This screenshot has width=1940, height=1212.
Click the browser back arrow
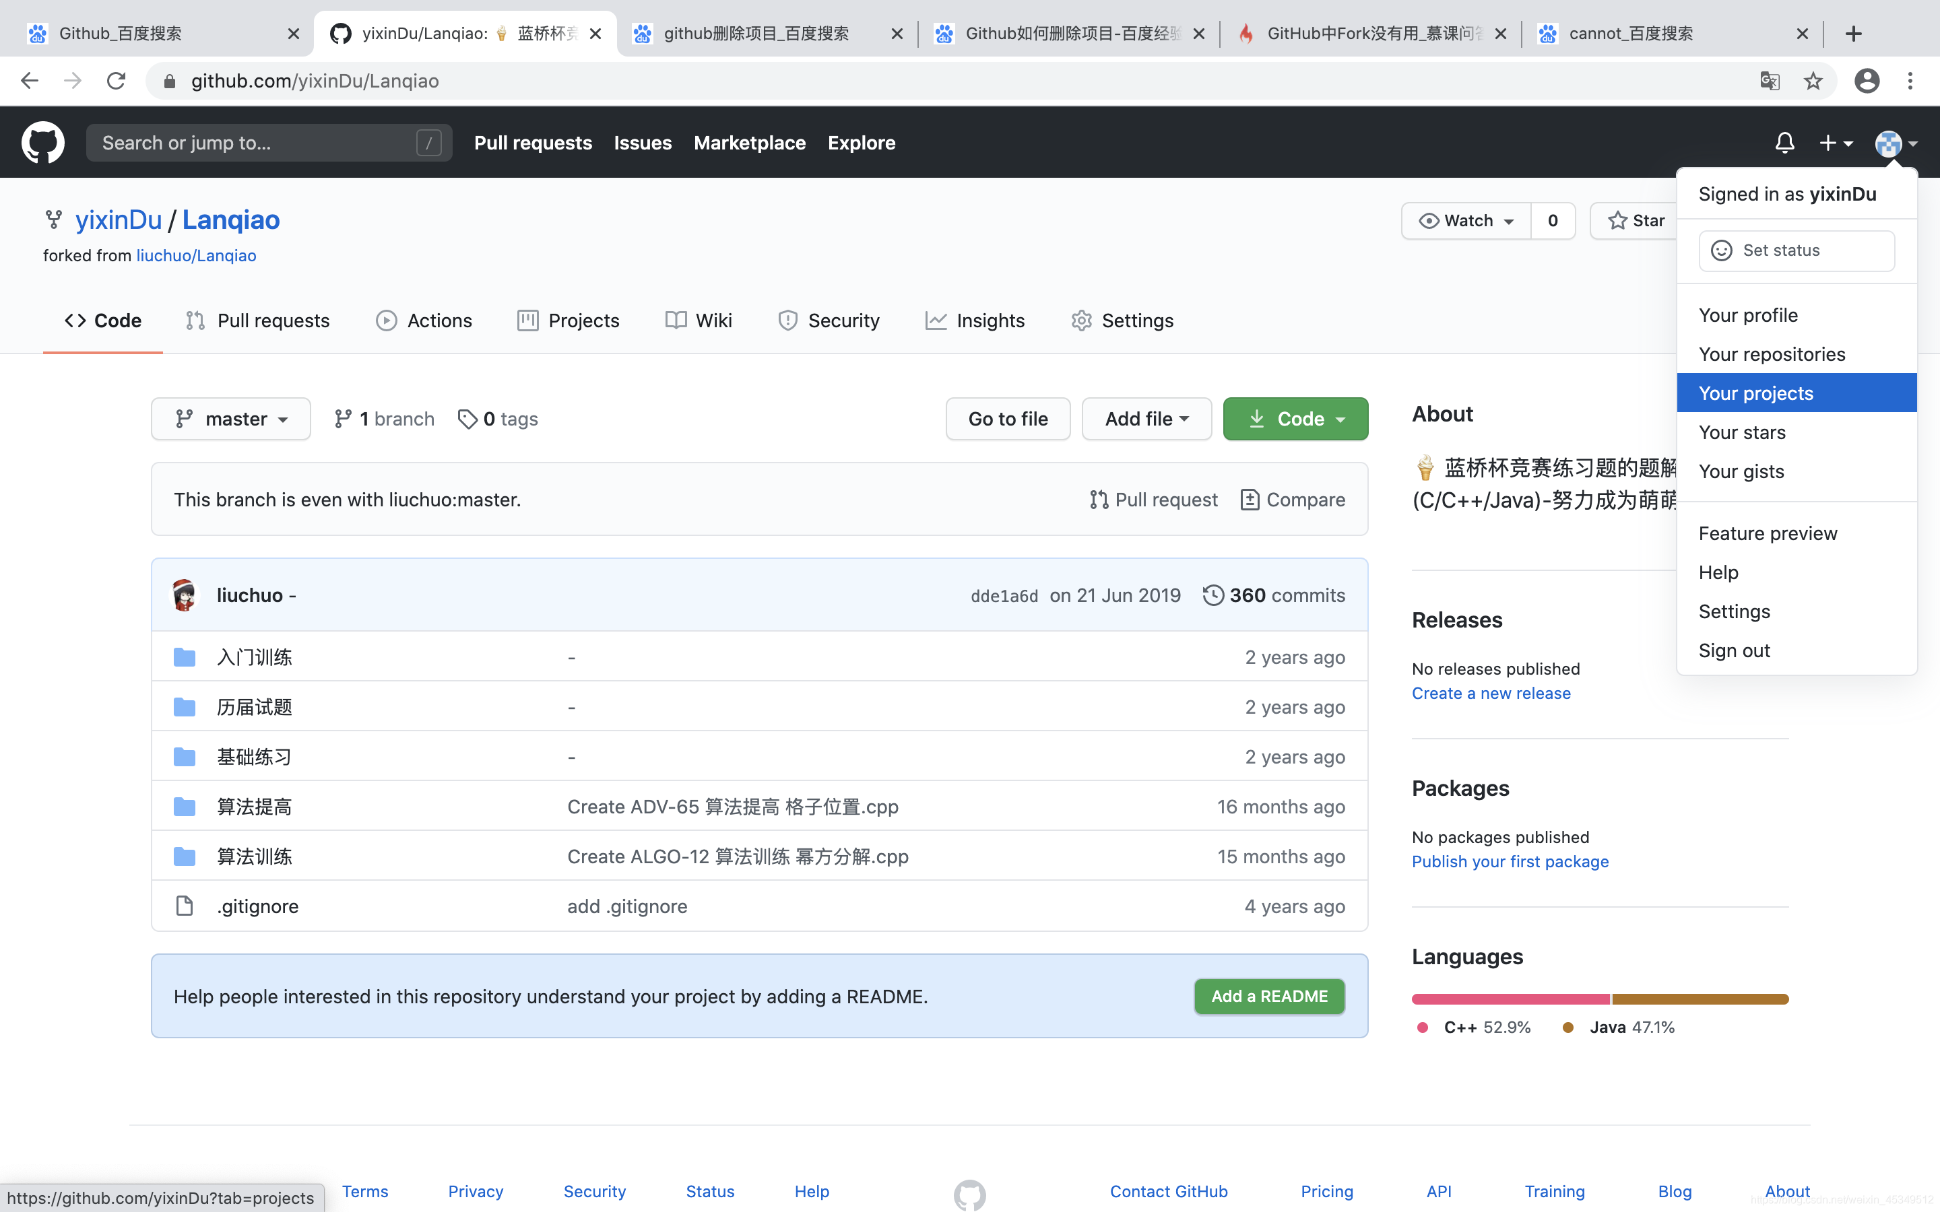pyautogui.click(x=30, y=81)
